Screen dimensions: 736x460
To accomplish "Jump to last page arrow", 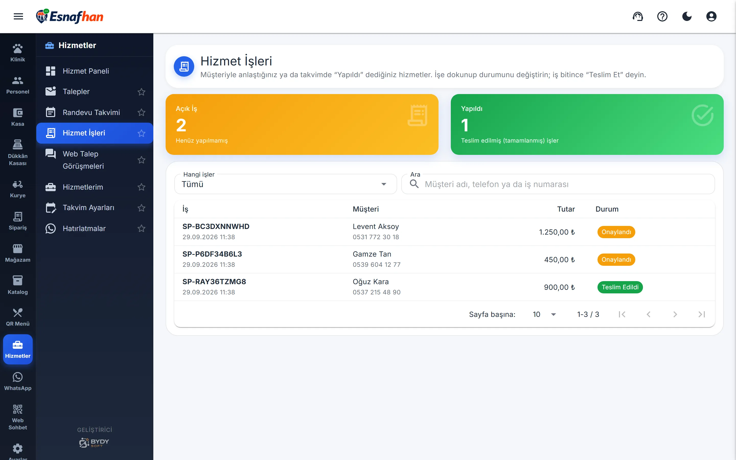I will (701, 314).
